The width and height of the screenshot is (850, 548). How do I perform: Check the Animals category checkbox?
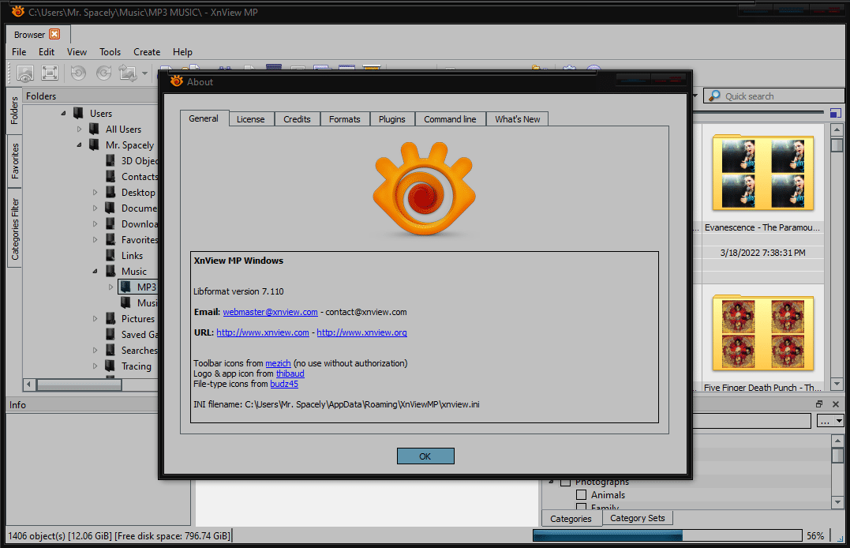click(581, 495)
